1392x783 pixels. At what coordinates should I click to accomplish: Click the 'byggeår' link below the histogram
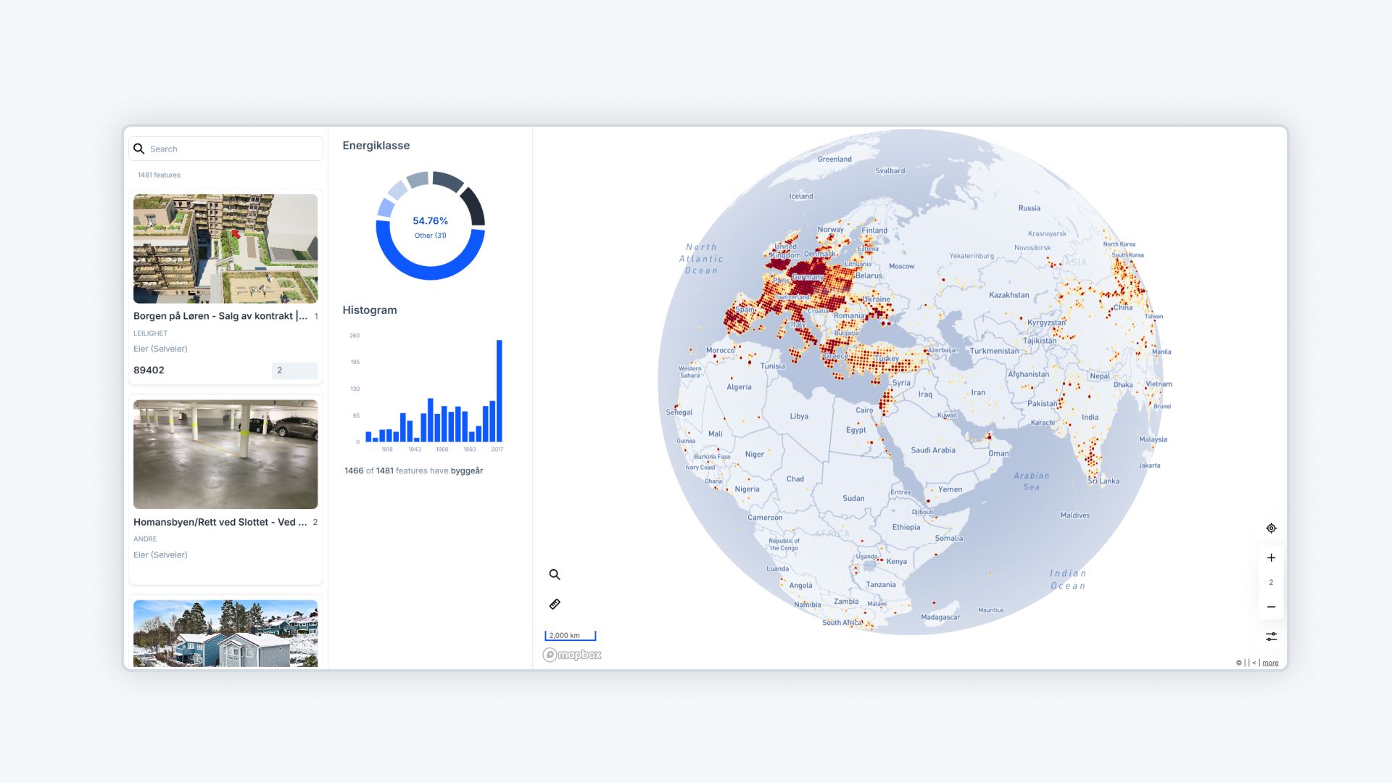[467, 470]
